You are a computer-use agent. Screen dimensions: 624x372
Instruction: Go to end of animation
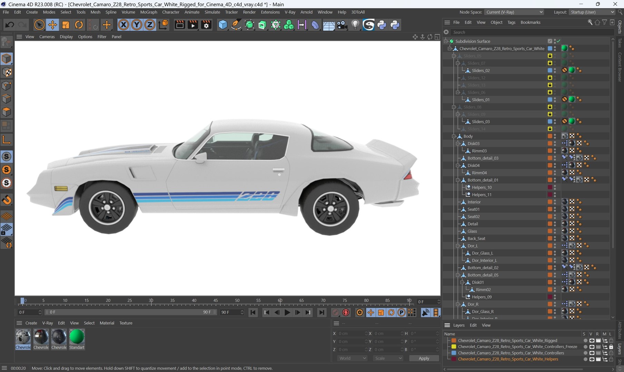coord(321,312)
